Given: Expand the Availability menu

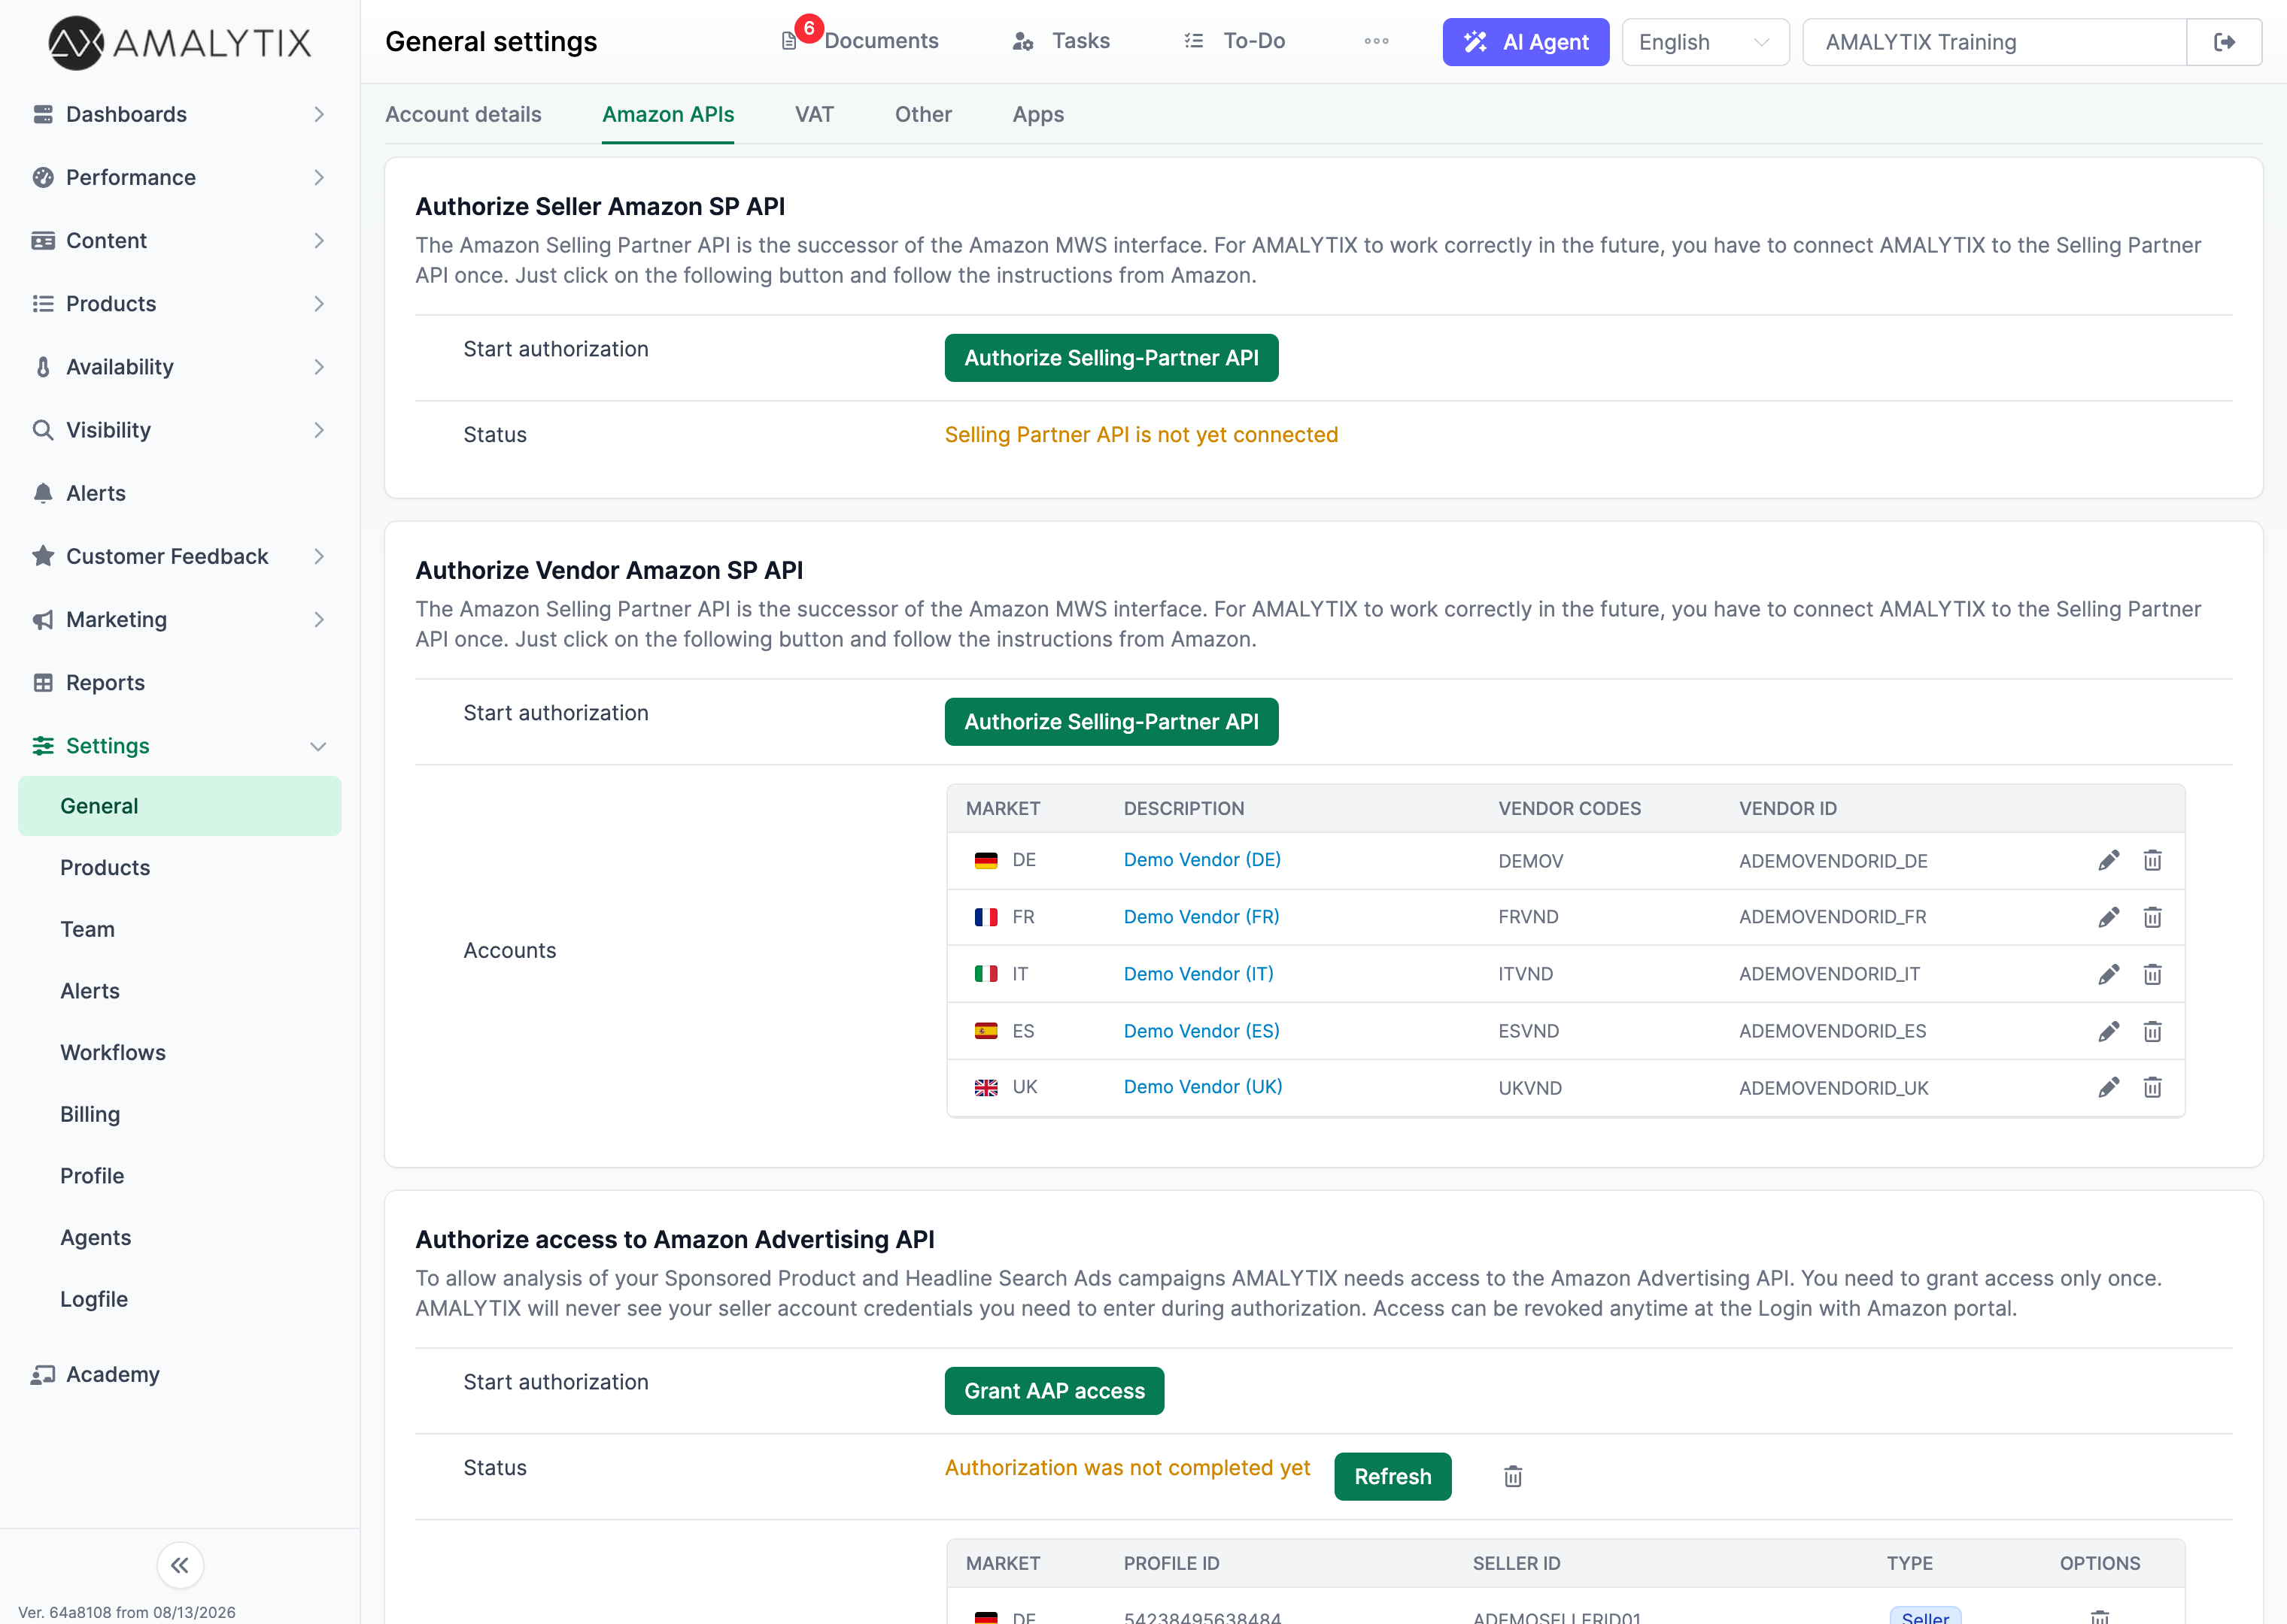Looking at the screenshot, I should [x=180, y=366].
